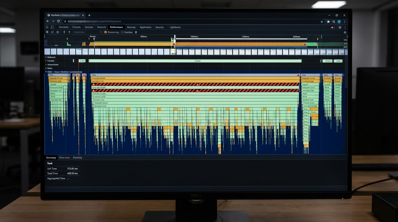Click the lock icon in the address bar
This screenshot has width=398, height=222.
(65, 21)
